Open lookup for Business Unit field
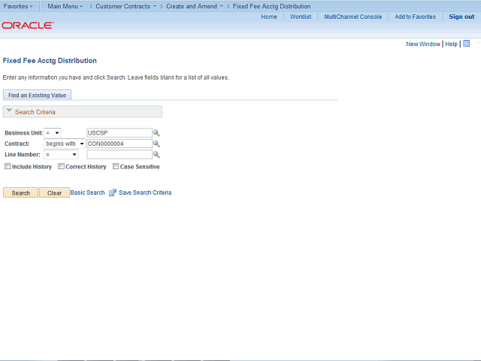 coord(156,133)
